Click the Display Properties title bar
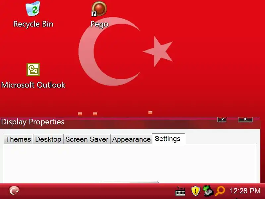The width and height of the screenshot is (265, 199). click(130, 123)
